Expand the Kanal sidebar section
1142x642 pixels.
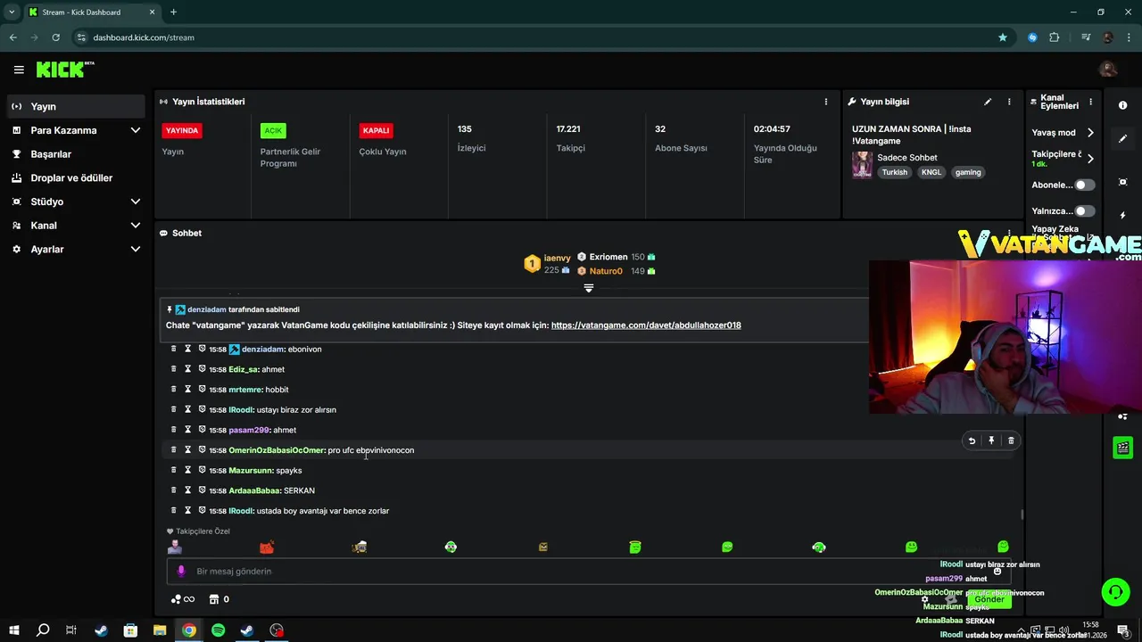point(136,226)
